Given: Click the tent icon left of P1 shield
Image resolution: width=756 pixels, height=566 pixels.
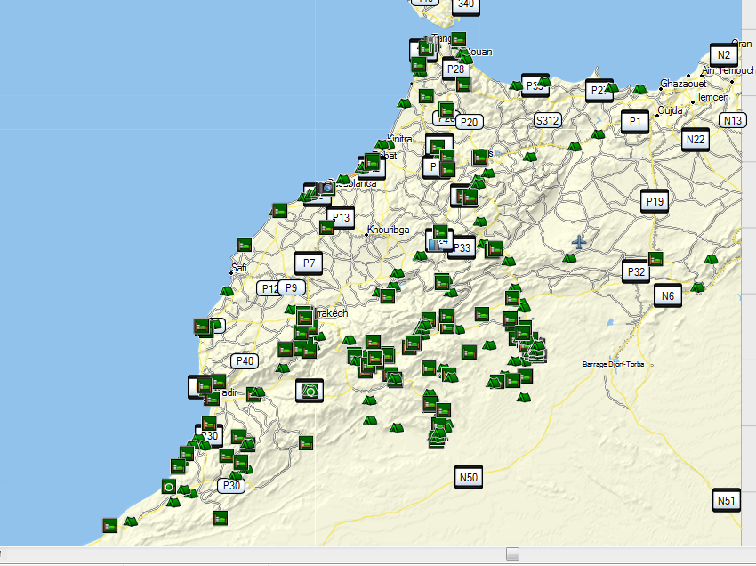Looking at the screenshot, I should pos(598,134).
